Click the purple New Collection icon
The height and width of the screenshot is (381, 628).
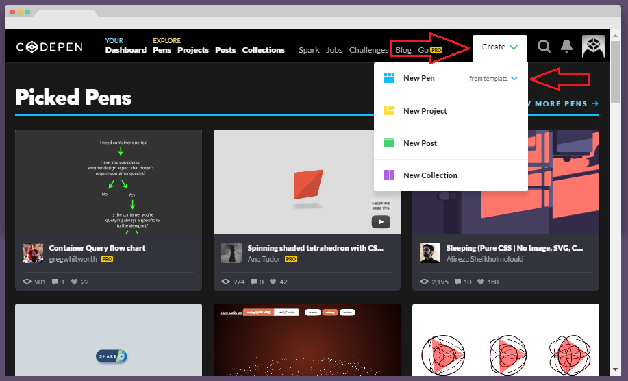coord(389,175)
